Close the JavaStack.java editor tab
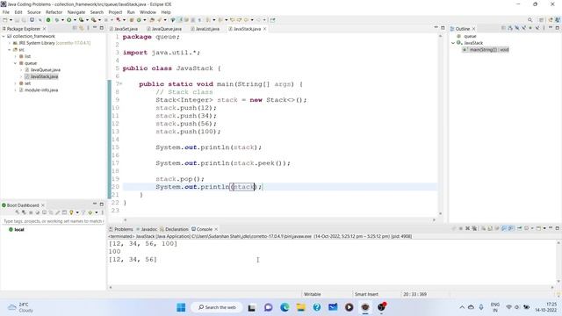Viewport: 562px width, 316px height. click(265, 29)
